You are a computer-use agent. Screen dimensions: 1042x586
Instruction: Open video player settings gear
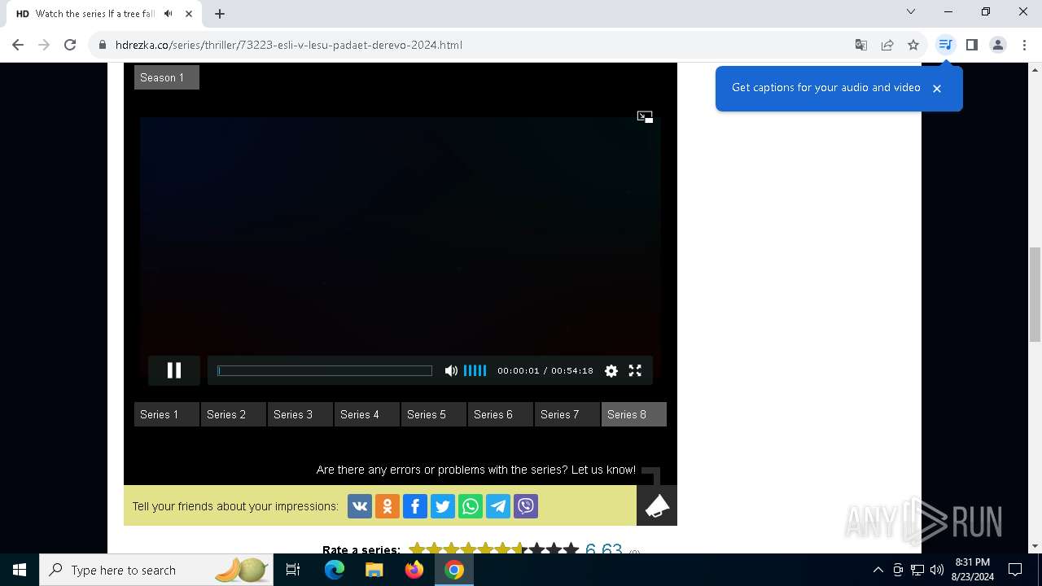[x=611, y=370]
